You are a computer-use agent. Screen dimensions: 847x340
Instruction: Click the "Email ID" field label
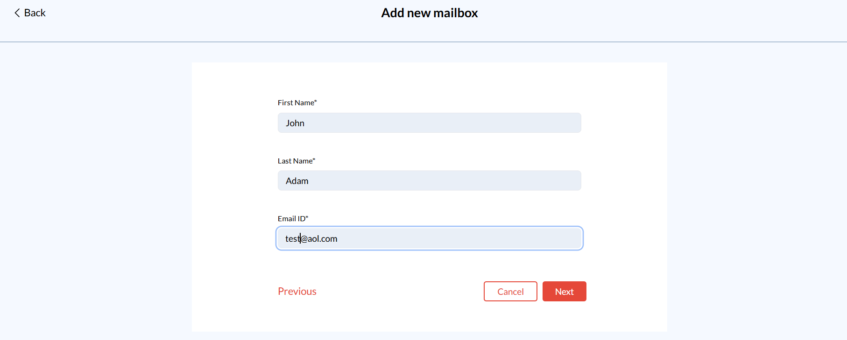tap(291, 219)
